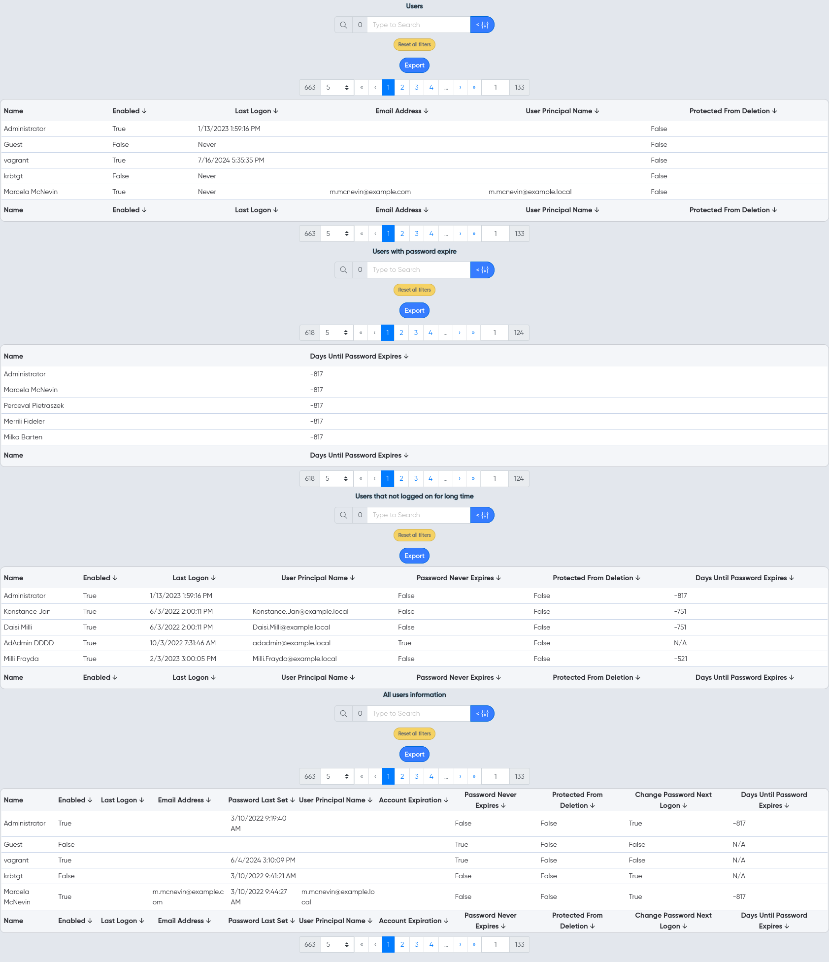Click the Milka Barten row name

(23, 437)
